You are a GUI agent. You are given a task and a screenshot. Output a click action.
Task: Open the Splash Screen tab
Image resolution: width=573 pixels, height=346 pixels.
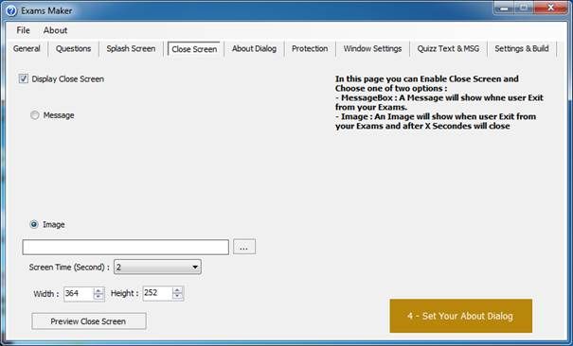pyautogui.click(x=131, y=48)
